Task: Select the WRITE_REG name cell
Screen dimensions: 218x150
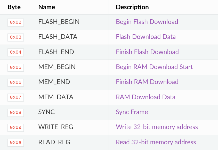Action: (x=56, y=127)
